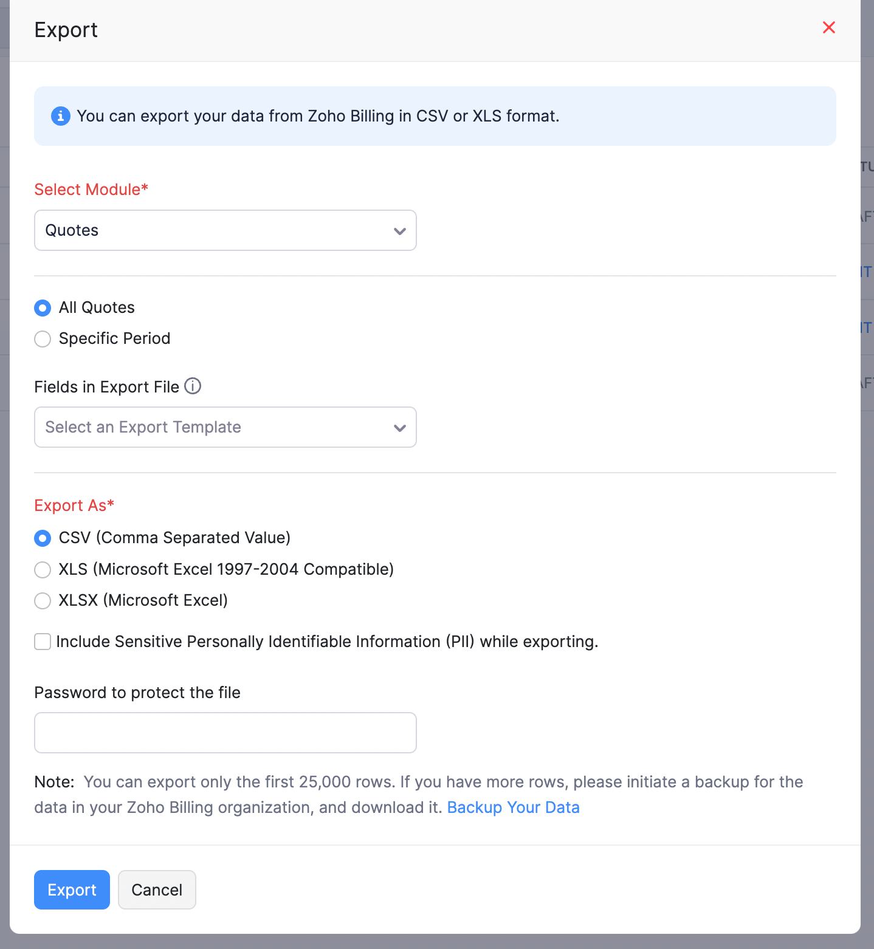
Task: Click the info icon beside Fields in Export File
Action: click(x=193, y=386)
